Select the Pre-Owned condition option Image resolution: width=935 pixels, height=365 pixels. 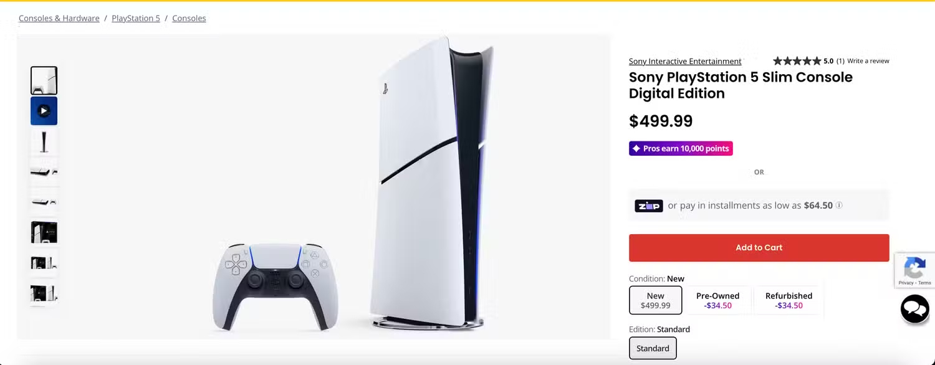tap(717, 300)
